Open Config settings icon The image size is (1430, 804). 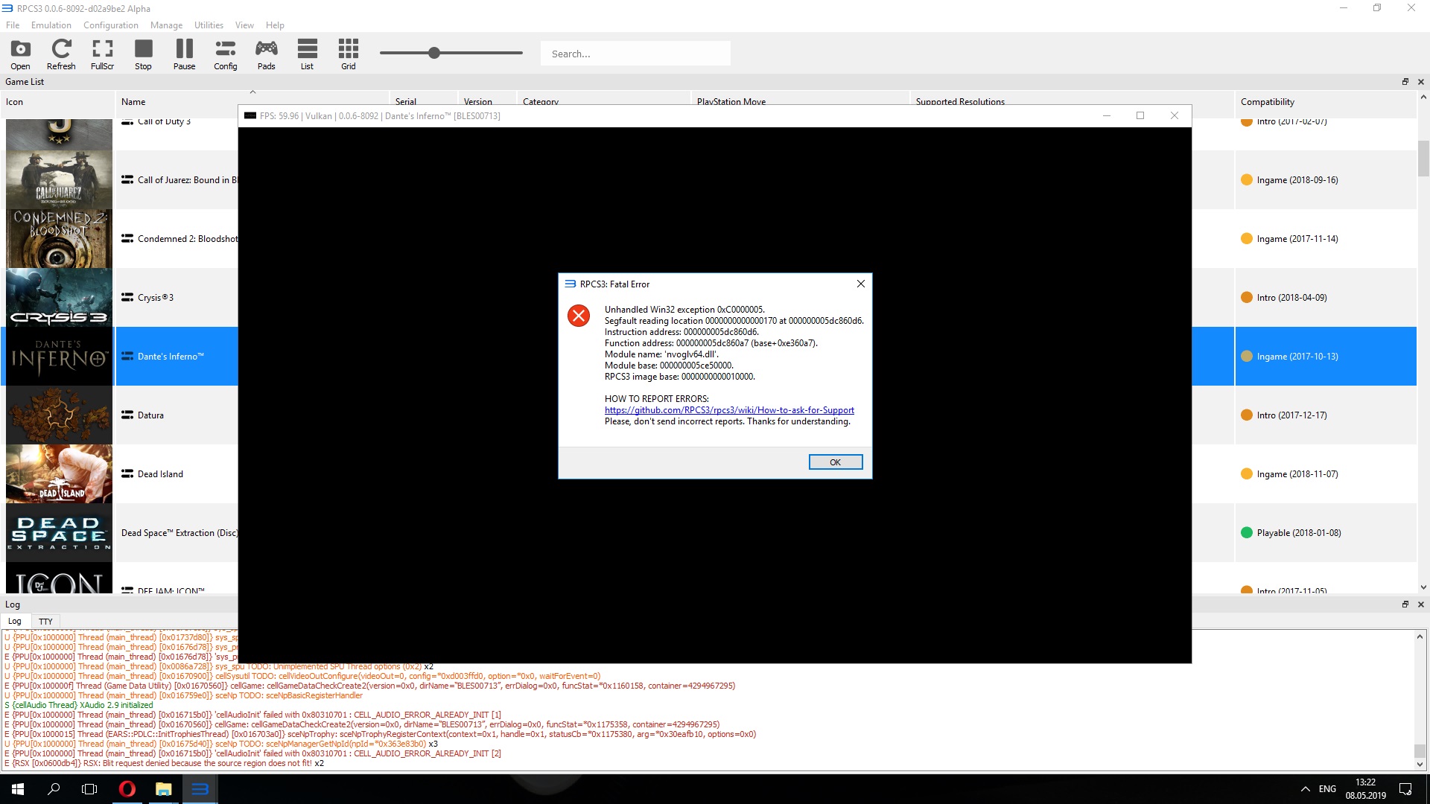click(225, 54)
